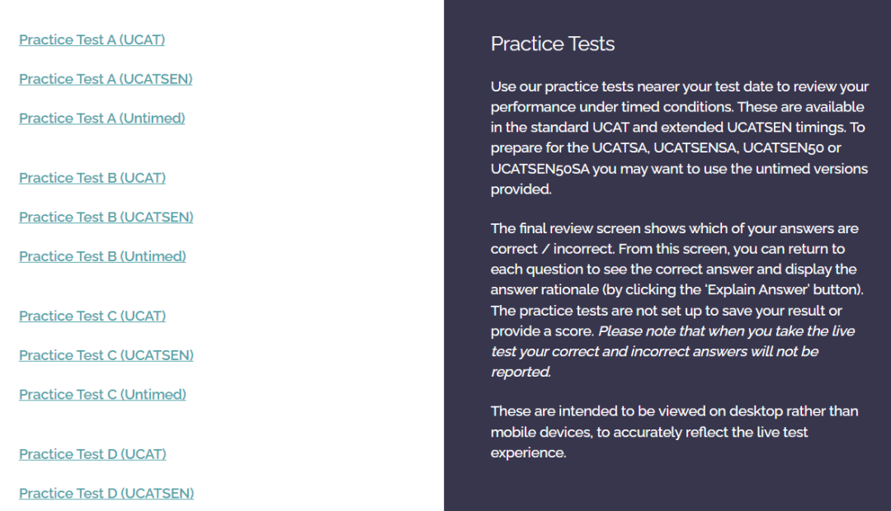Open Practice Test A (UCAT) link
The width and height of the screenshot is (891, 511).
(x=92, y=40)
